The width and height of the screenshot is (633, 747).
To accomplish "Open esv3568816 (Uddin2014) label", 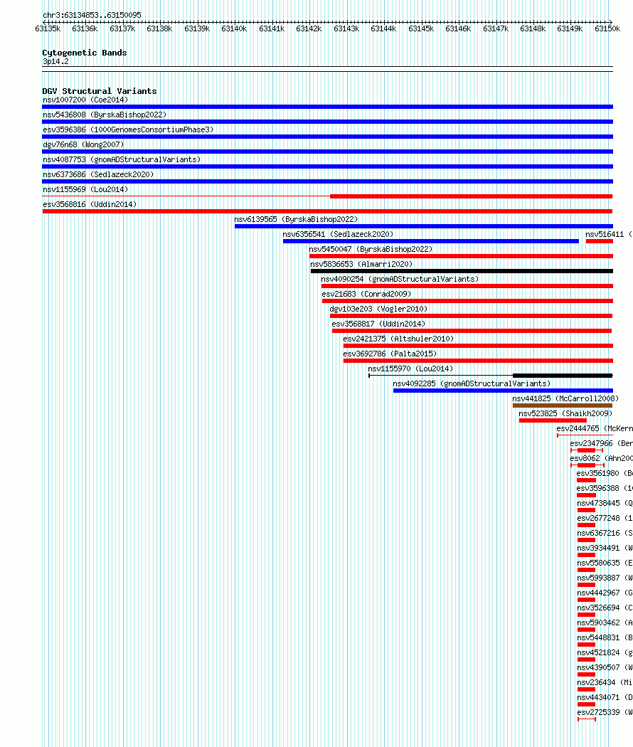I will (x=90, y=204).
